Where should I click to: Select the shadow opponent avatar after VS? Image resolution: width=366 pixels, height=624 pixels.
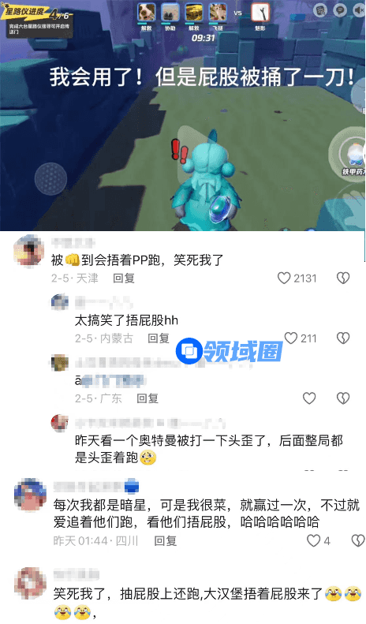(260, 13)
